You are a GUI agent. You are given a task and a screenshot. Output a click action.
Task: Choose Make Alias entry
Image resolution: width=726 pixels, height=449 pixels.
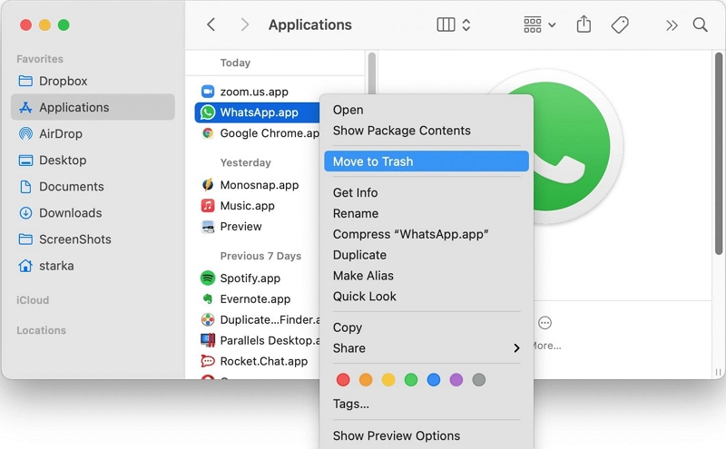point(426,276)
